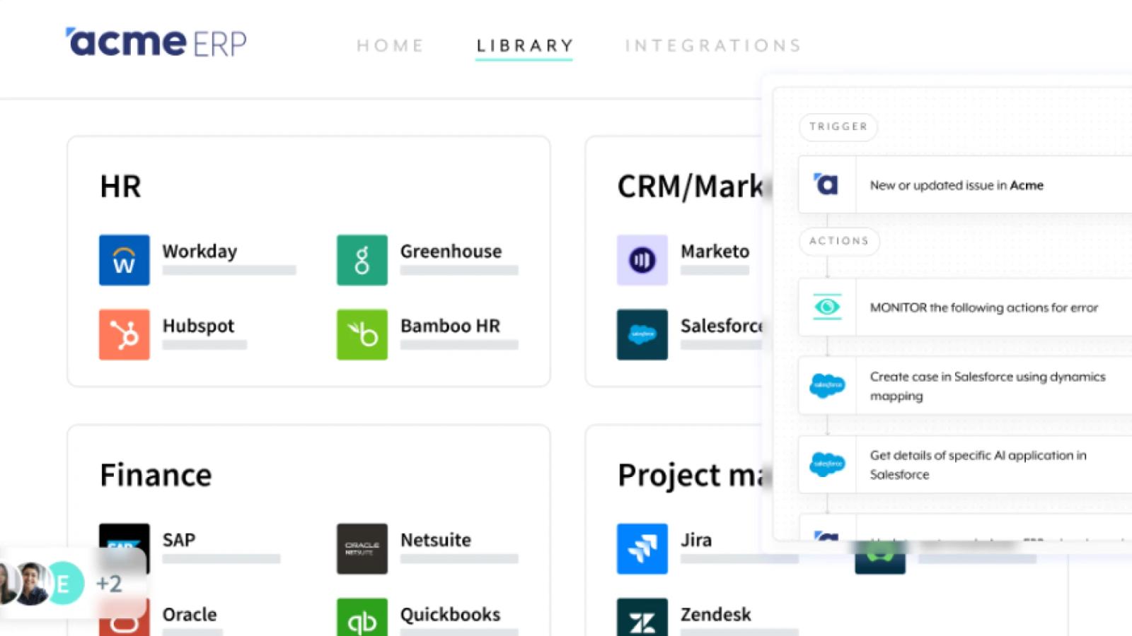Open the Quickbooks integration name
Screen dimensions: 1132x636
pyautogui.click(x=450, y=615)
